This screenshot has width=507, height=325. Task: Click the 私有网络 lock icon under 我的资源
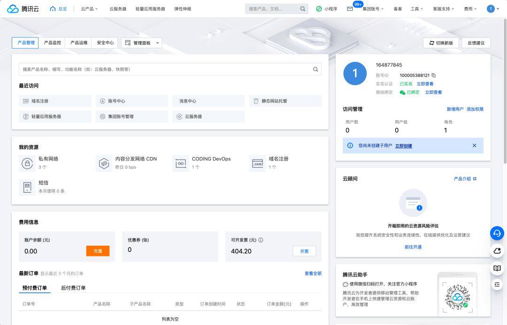tap(27, 162)
